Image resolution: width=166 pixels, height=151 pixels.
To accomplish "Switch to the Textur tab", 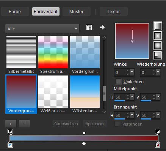I will click(113, 11).
